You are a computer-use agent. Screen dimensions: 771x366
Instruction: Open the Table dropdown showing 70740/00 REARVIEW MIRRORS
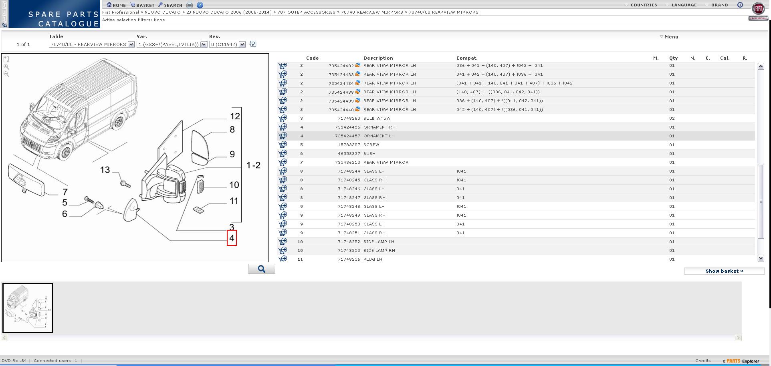(131, 44)
